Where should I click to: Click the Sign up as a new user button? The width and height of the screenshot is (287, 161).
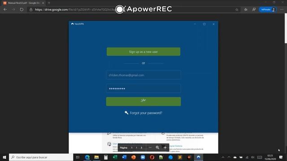pos(143,52)
